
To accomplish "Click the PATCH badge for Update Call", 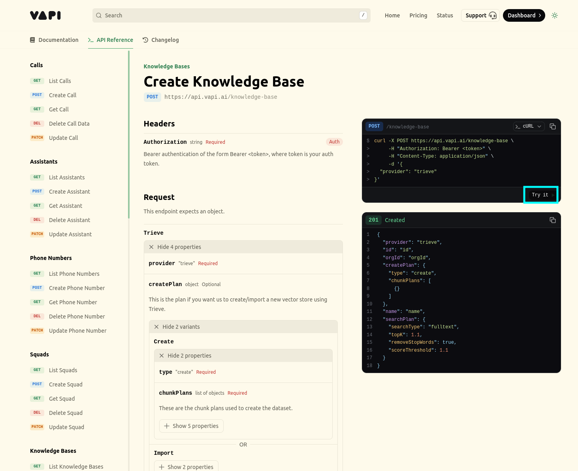I will point(37,138).
